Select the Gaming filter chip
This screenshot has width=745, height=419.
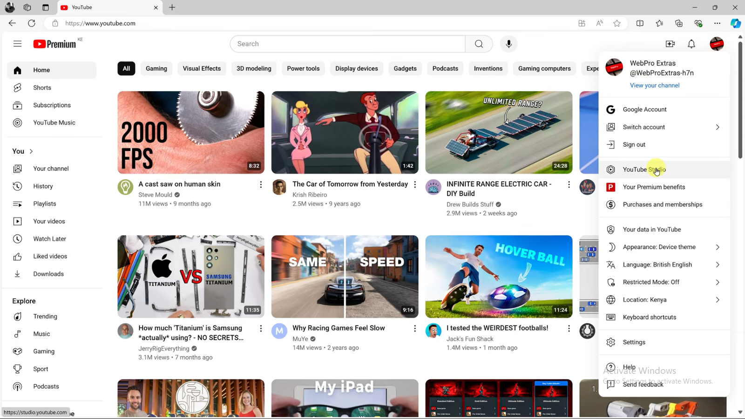pyautogui.click(x=156, y=68)
